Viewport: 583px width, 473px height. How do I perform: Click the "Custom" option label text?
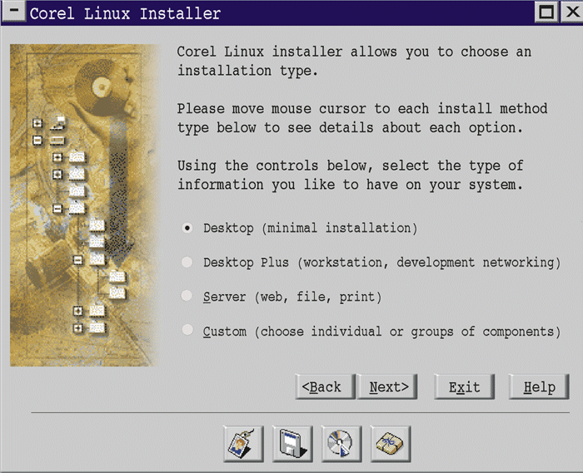pyautogui.click(x=225, y=331)
